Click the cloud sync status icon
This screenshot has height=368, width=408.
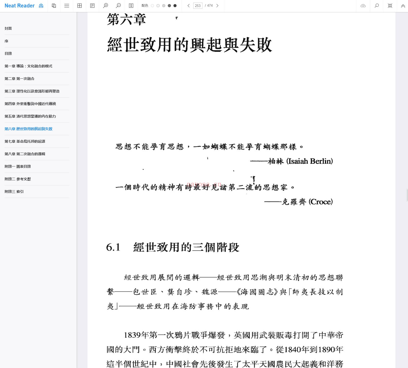click(363, 6)
